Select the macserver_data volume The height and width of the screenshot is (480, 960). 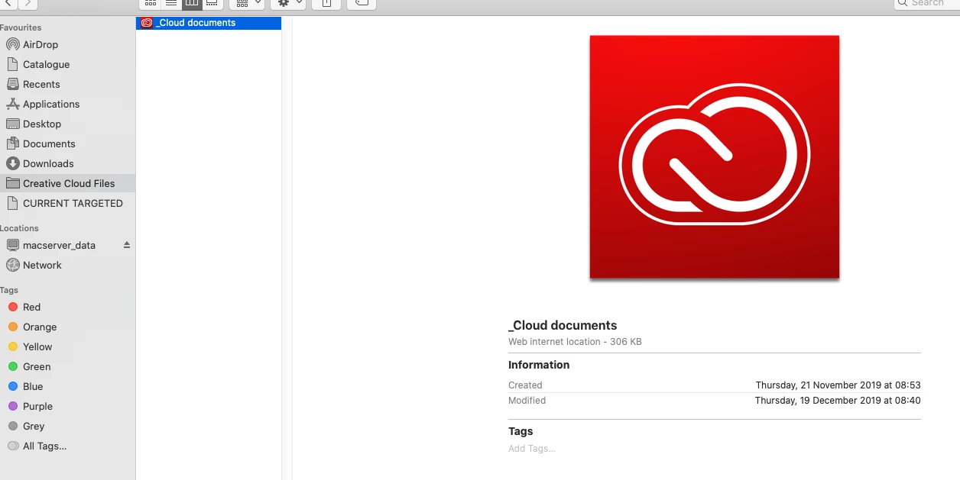coord(60,245)
